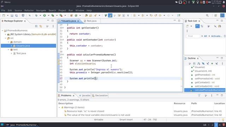The height and width of the screenshot is (127, 226).
Task: Click the Coverage run icon
Action: 53,16
